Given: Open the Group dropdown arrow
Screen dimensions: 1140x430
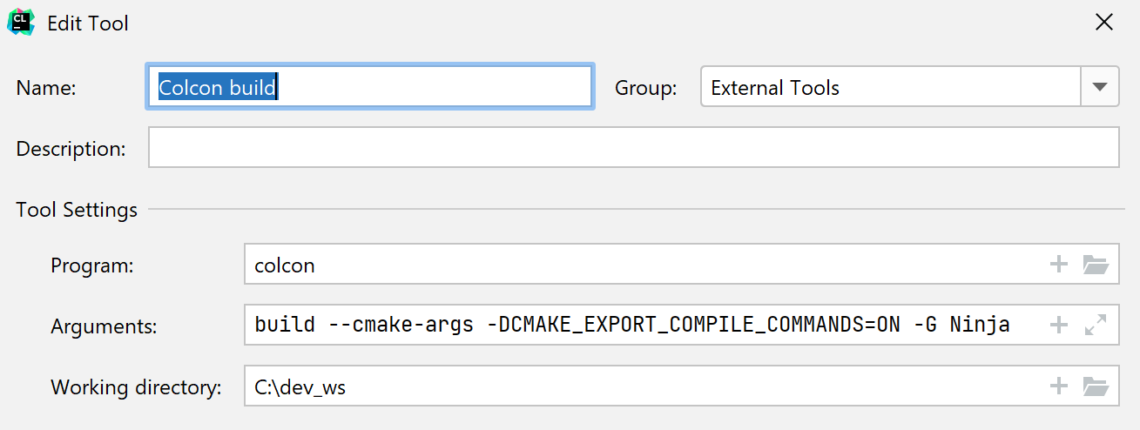Looking at the screenshot, I should [1100, 87].
